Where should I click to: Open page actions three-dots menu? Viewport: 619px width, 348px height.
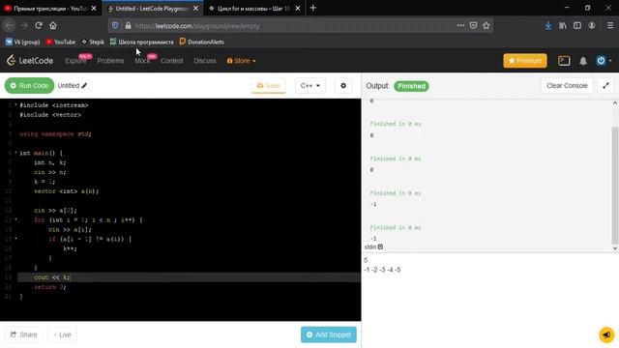pyautogui.click(x=460, y=26)
